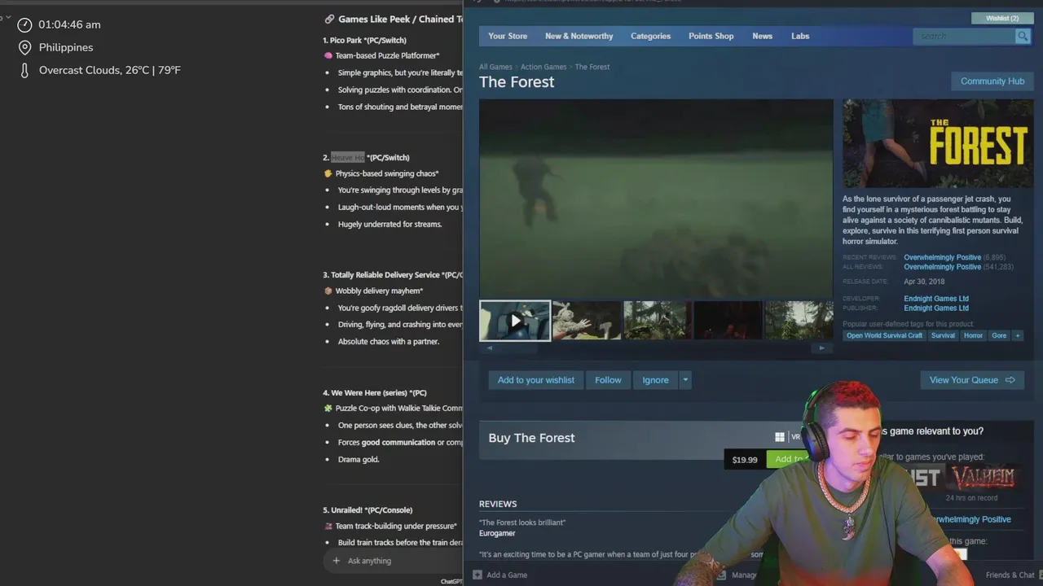Screen dimensions: 1043x586
Task: Open the Community Hub
Action: (x=992, y=81)
